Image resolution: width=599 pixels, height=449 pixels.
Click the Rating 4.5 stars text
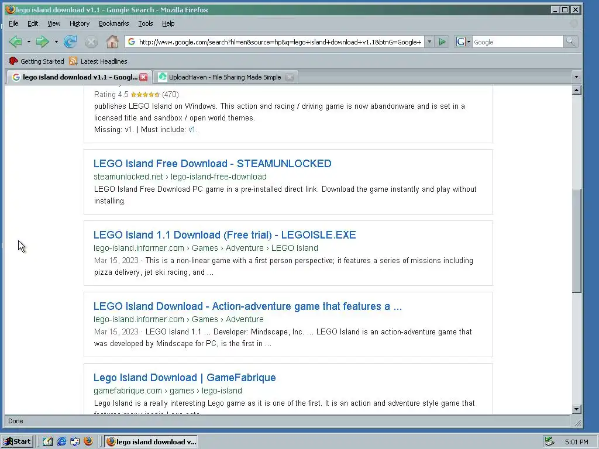click(136, 94)
